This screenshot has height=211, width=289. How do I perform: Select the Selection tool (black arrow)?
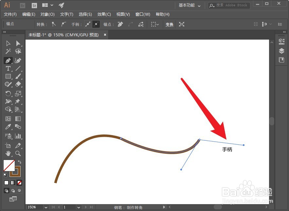click(x=8, y=44)
